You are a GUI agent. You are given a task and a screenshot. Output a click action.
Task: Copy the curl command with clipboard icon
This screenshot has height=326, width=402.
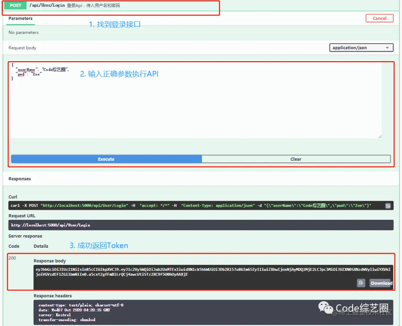tap(388, 206)
